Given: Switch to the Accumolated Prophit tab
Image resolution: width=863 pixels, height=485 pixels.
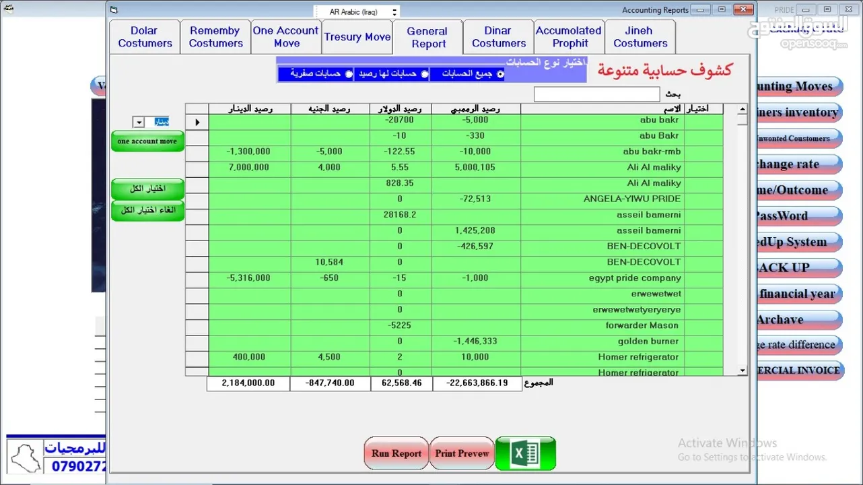Looking at the screenshot, I should coord(569,37).
